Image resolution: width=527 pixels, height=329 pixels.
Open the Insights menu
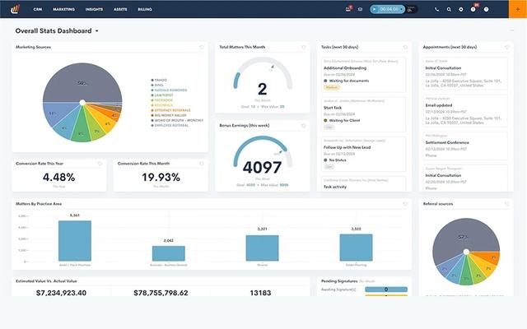tap(94, 9)
